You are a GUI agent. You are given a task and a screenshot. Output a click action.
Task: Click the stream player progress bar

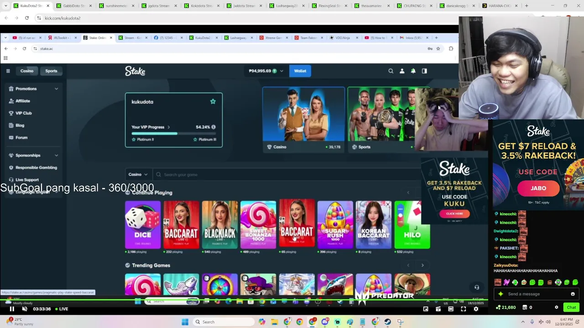244,300
